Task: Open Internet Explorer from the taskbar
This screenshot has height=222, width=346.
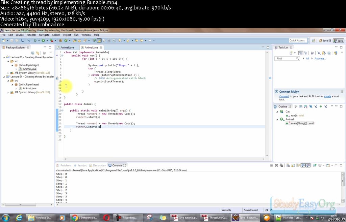Action: click(19, 218)
